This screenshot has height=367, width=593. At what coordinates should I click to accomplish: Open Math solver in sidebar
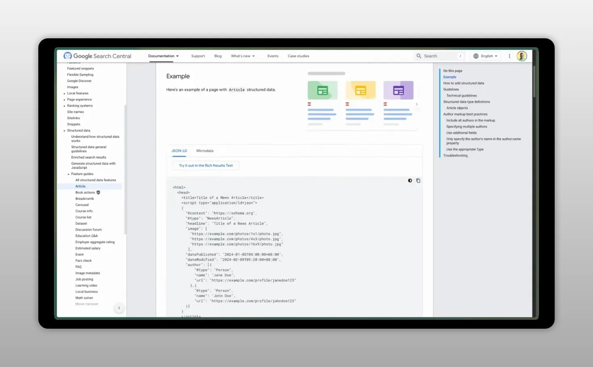[x=84, y=298]
